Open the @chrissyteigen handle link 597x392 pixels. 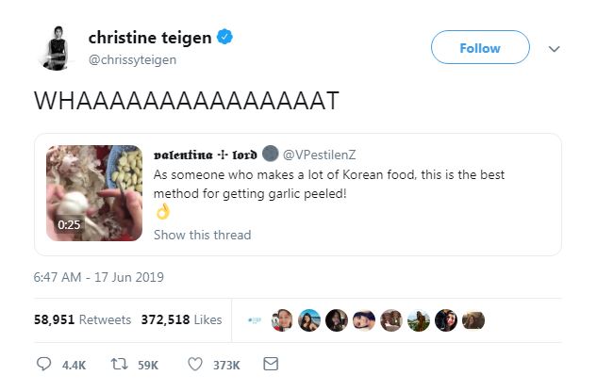pos(132,59)
